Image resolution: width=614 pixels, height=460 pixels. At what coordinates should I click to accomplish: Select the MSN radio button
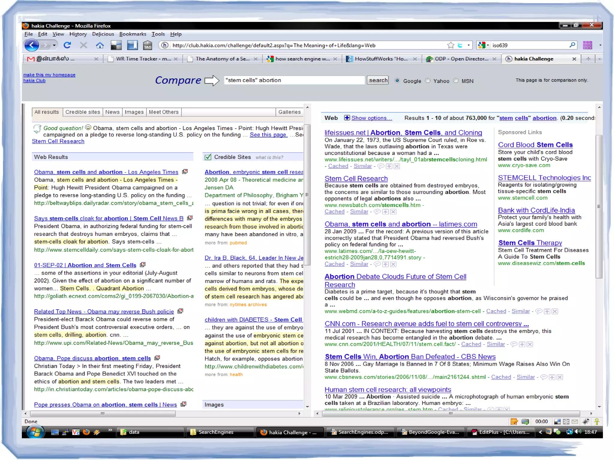click(x=456, y=80)
